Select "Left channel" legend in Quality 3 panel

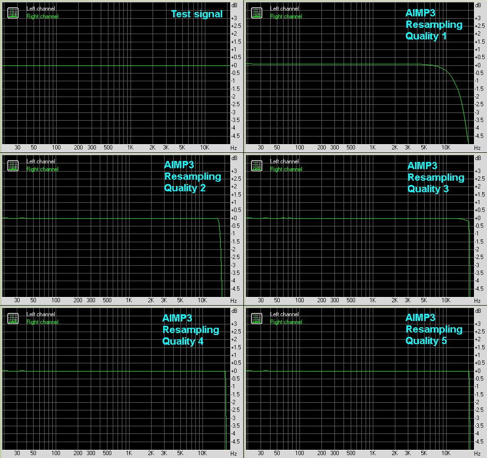coord(285,161)
